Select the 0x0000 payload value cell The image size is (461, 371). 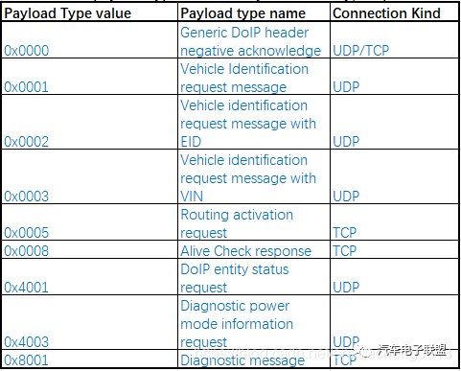pos(89,40)
